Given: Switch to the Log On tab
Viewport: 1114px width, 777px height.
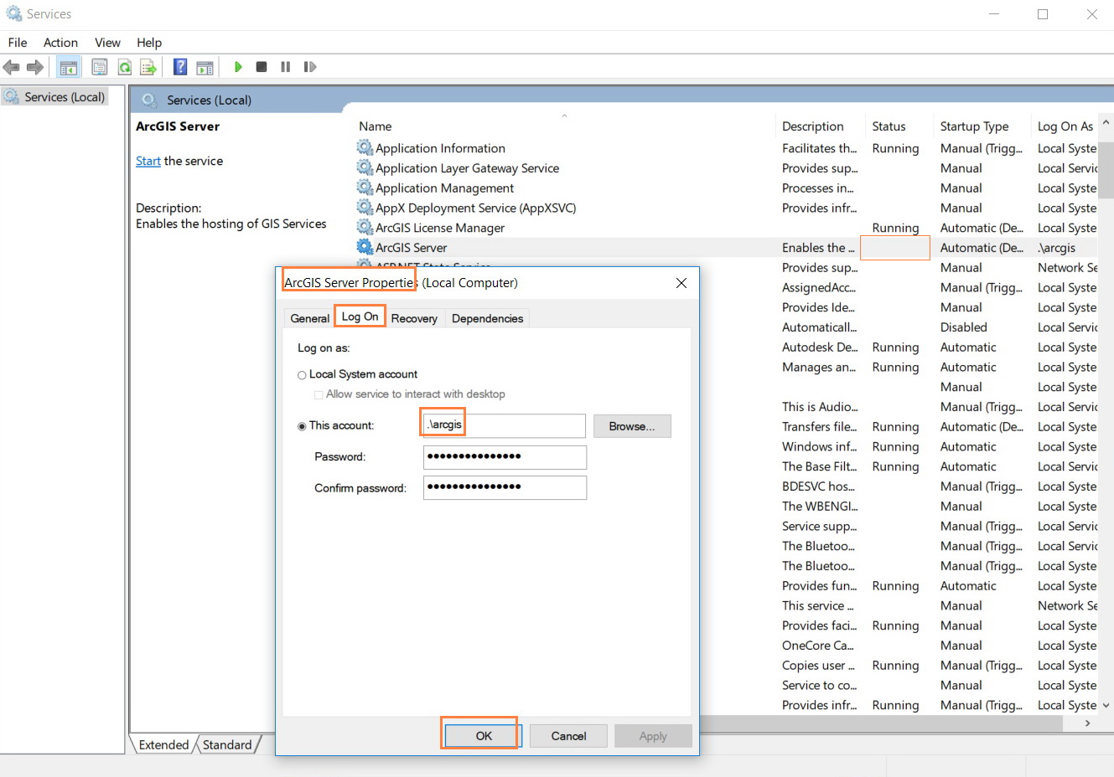Looking at the screenshot, I should [360, 316].
